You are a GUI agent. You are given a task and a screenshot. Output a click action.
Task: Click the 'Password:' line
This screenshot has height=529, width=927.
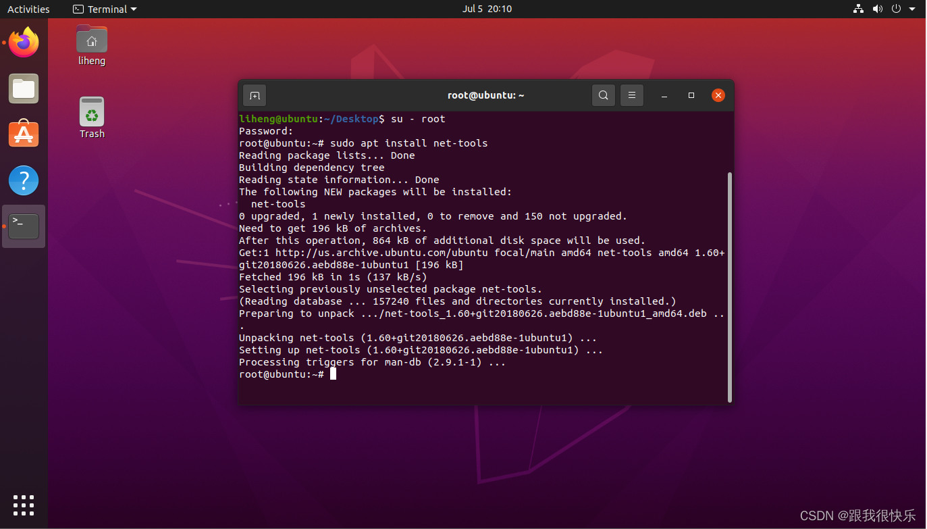266,131
